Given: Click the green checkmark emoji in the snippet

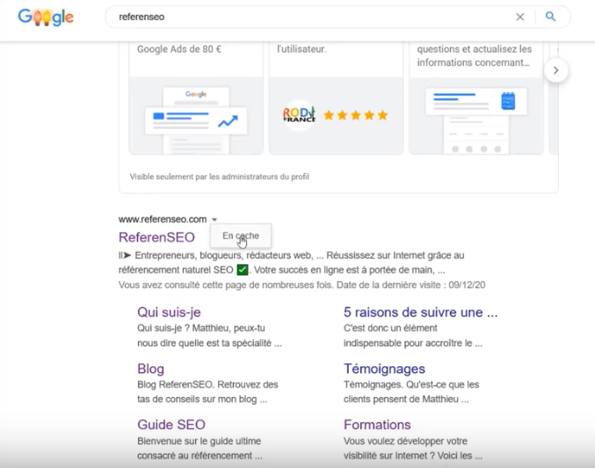Looking at the screenshot, I should point(242,270).
